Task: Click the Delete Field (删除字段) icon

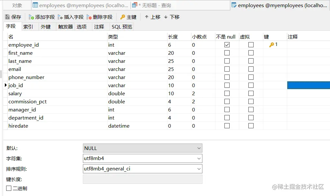Action: coord(89,17)
